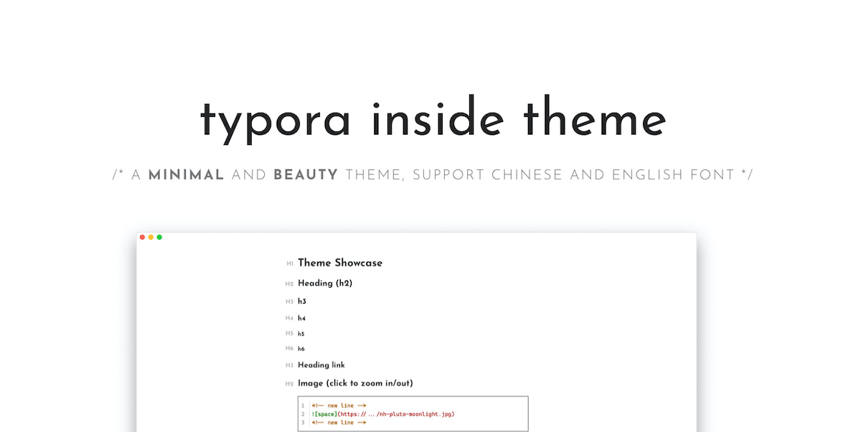Open the "Heading link" heading

click(x=321, y=365)
